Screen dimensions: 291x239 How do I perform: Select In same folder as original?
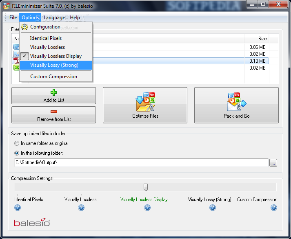coord(41,143)
